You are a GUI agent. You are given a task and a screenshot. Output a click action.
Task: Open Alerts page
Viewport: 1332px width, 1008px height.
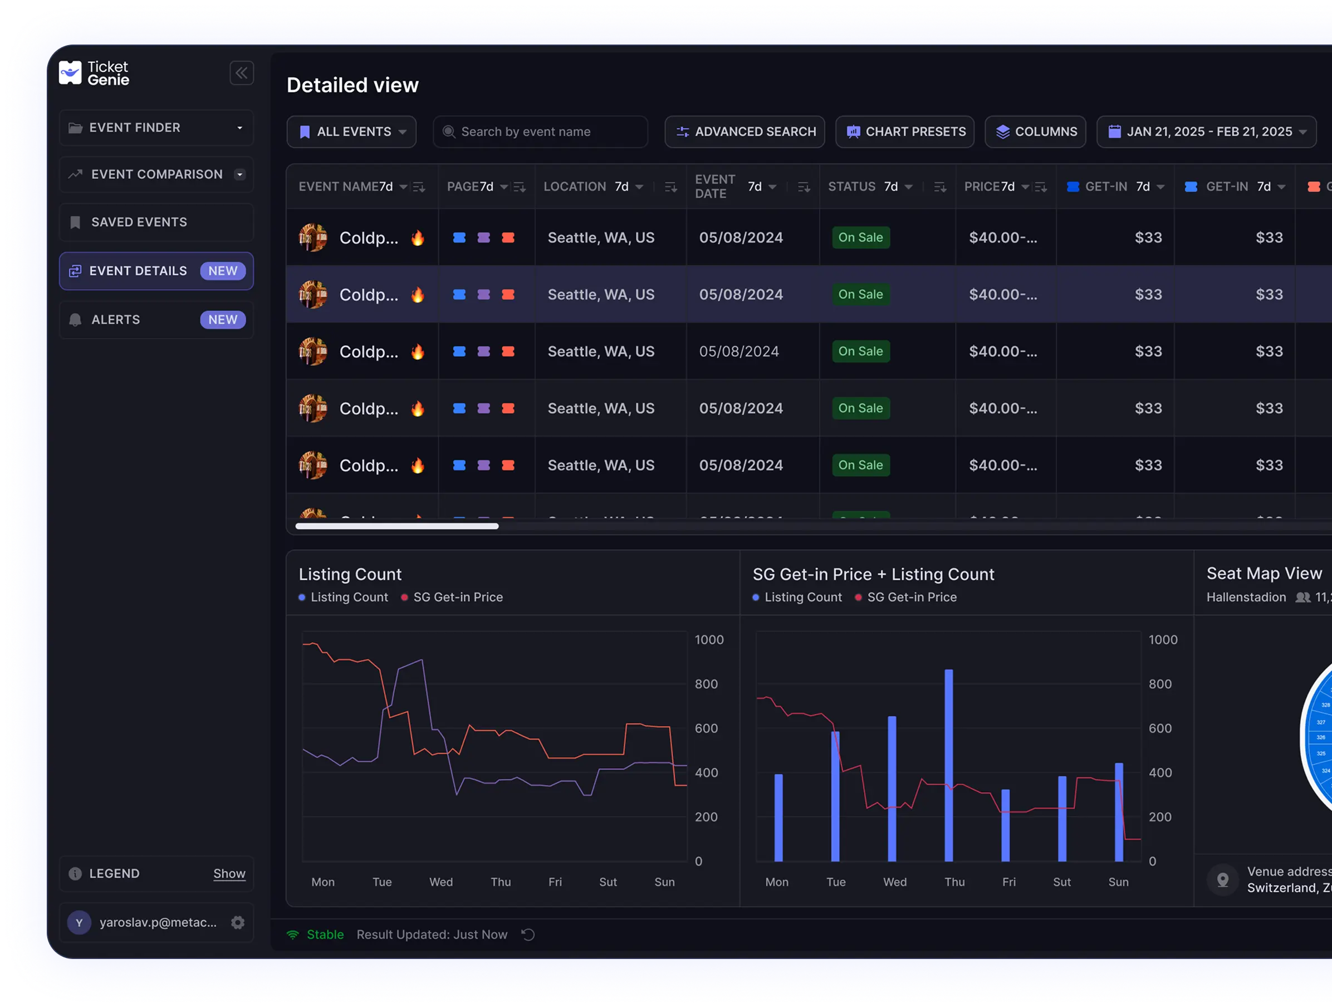(156, 320)
